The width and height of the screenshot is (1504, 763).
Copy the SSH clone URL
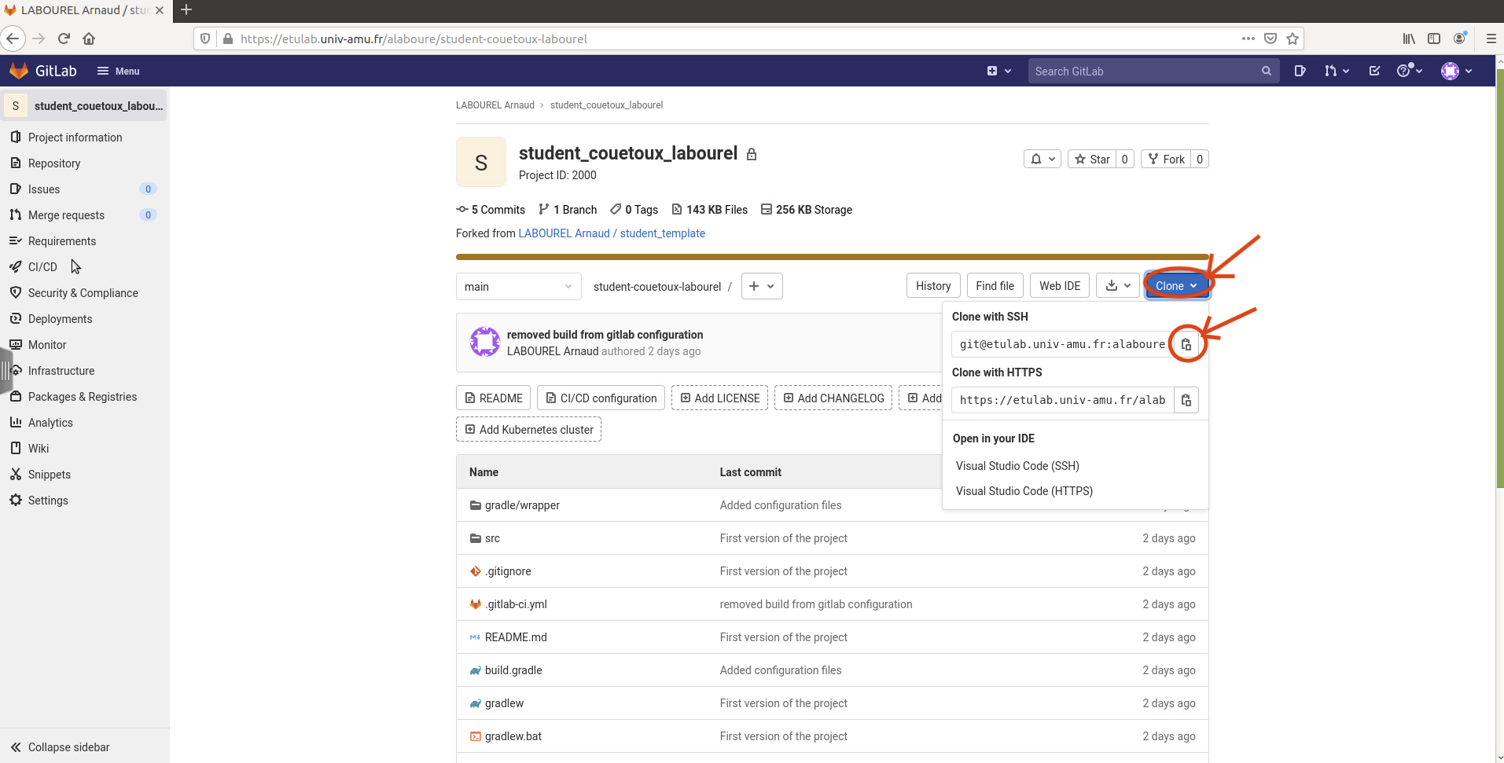[x=1186, y=344]
